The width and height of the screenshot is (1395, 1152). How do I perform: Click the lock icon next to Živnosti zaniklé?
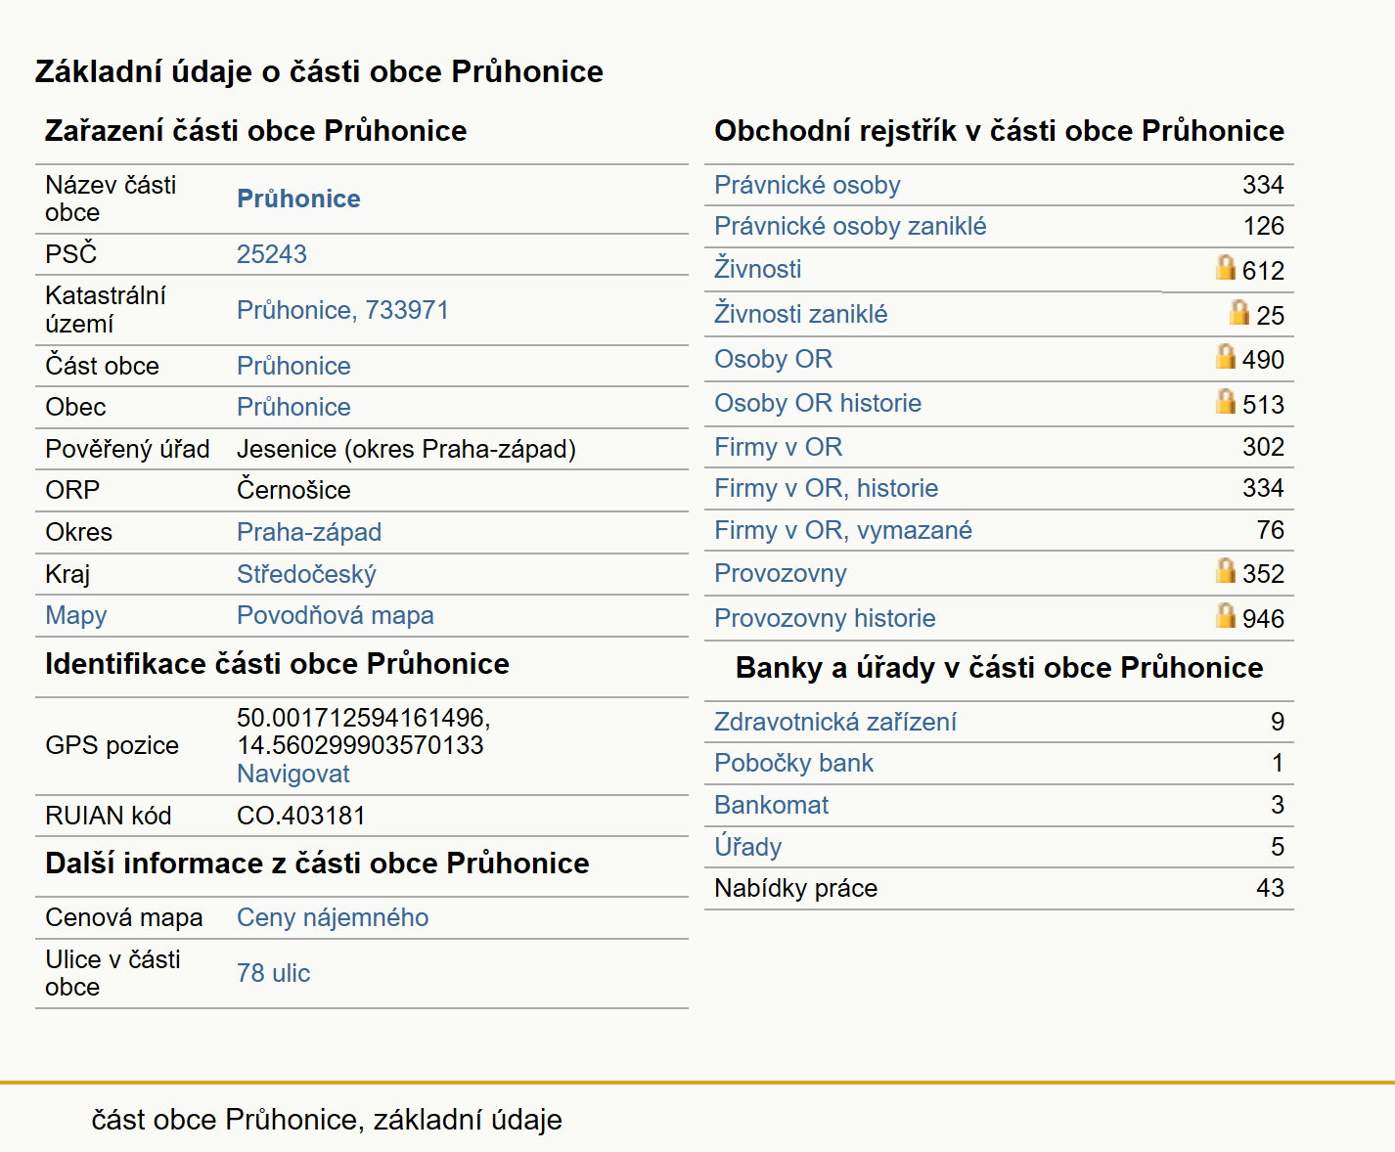1239,312
